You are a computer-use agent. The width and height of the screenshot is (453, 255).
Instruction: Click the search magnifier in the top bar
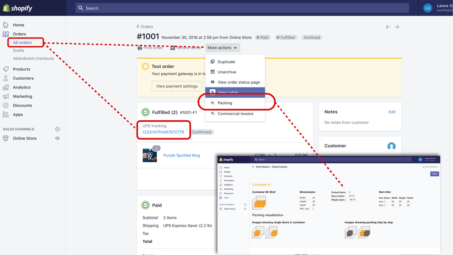(81, 8)
